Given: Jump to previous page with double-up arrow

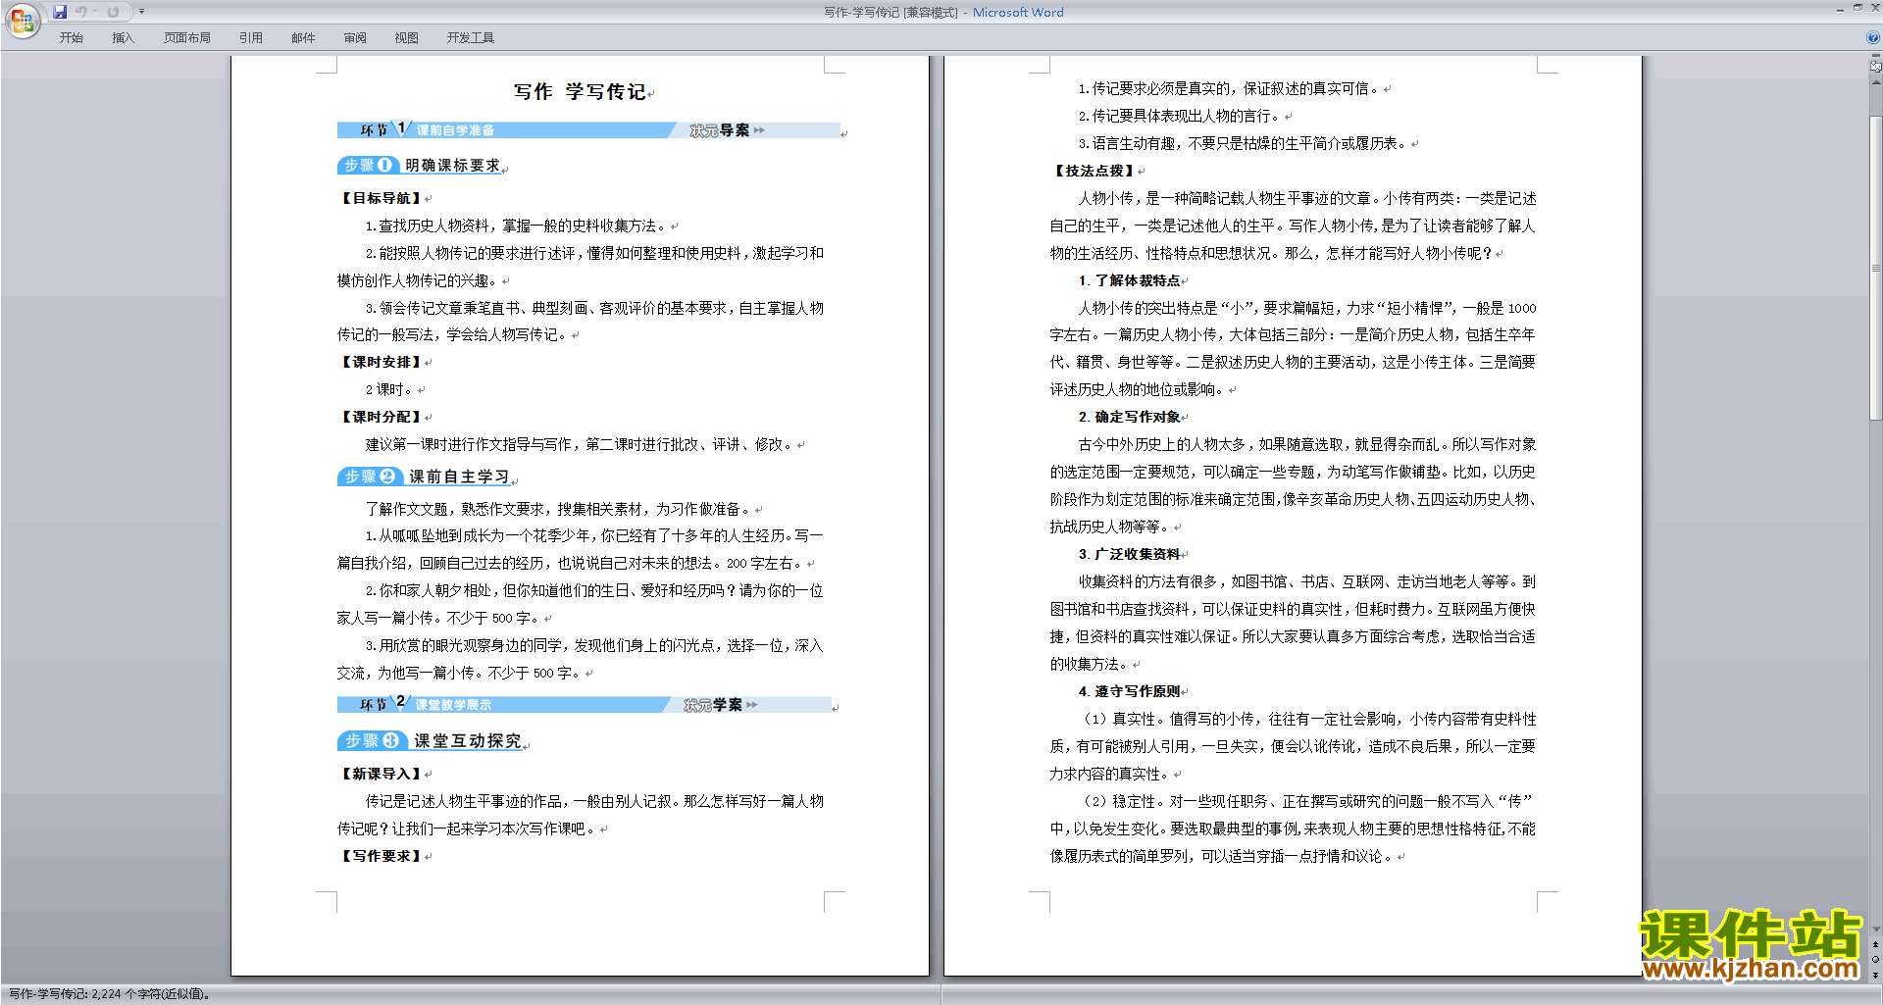Looking at the screenshot, I should coord(1876,944).
